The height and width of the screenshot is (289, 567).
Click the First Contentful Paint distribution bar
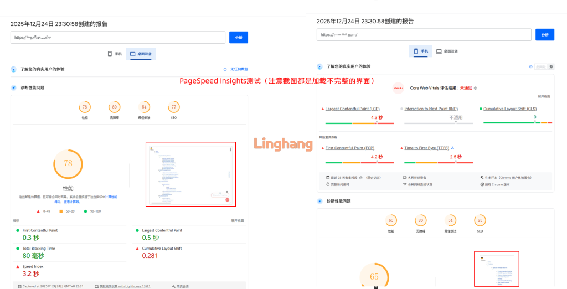point(358,162)
